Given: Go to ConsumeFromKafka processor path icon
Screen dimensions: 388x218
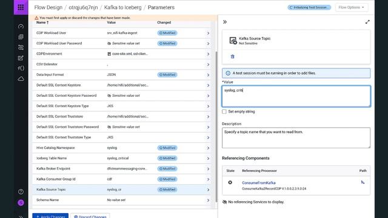Looking at the screenshot, I should 363,182.
